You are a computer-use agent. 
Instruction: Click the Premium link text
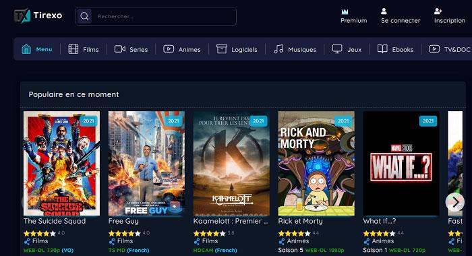click(x=354, y=21)
